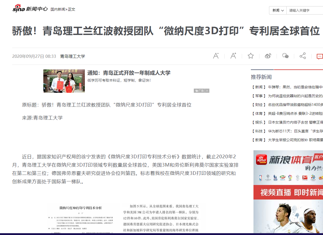Click the graduates ad thumbnail image
323x235 pixels.
tap(64, 81)
